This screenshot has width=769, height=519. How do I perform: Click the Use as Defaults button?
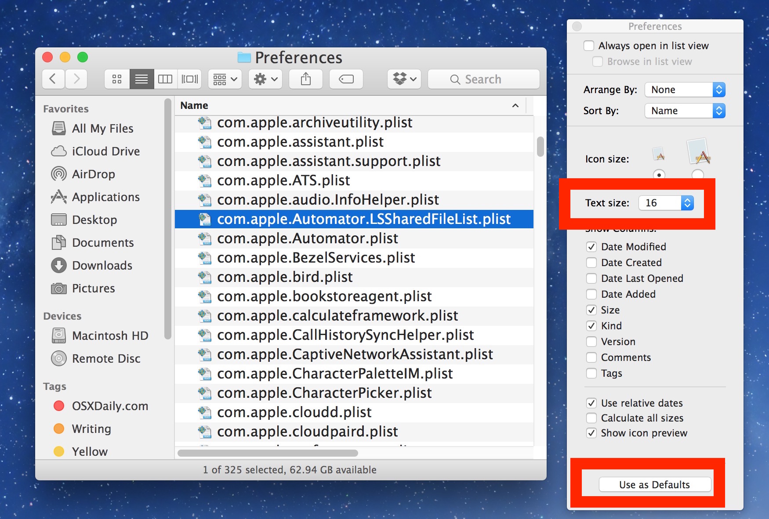click(x=654, y=484)
